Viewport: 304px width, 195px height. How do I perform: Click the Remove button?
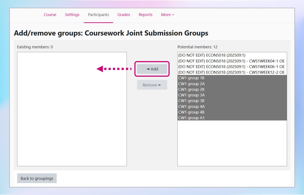pos(152,85)
